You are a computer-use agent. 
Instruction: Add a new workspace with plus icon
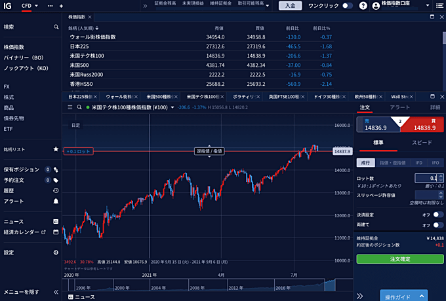click(x=61, y=6)
